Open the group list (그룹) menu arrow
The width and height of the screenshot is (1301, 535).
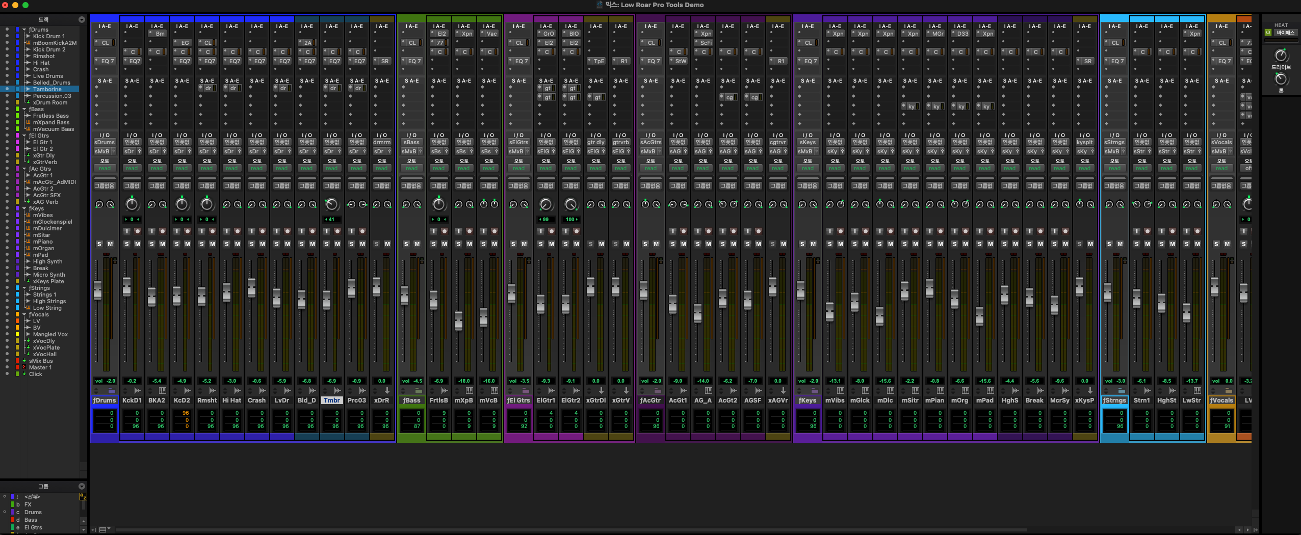82,486
